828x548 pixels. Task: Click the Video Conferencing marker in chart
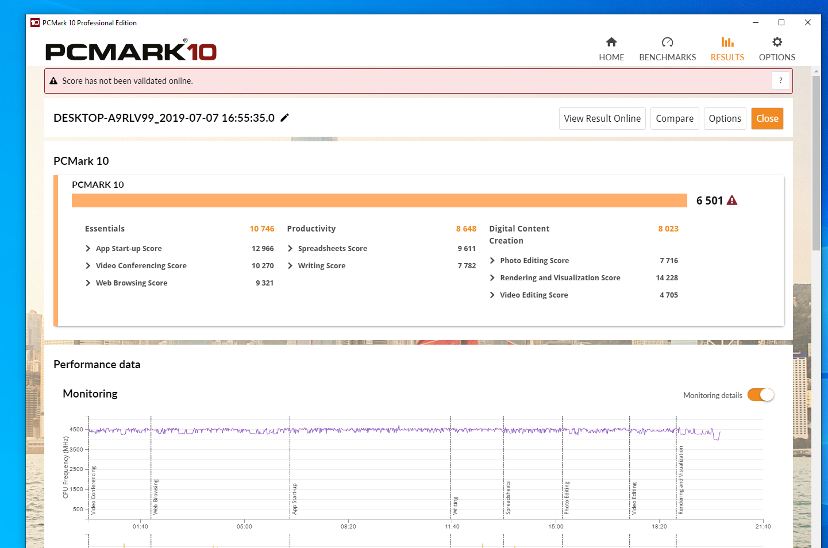click(x=94, y=490)
